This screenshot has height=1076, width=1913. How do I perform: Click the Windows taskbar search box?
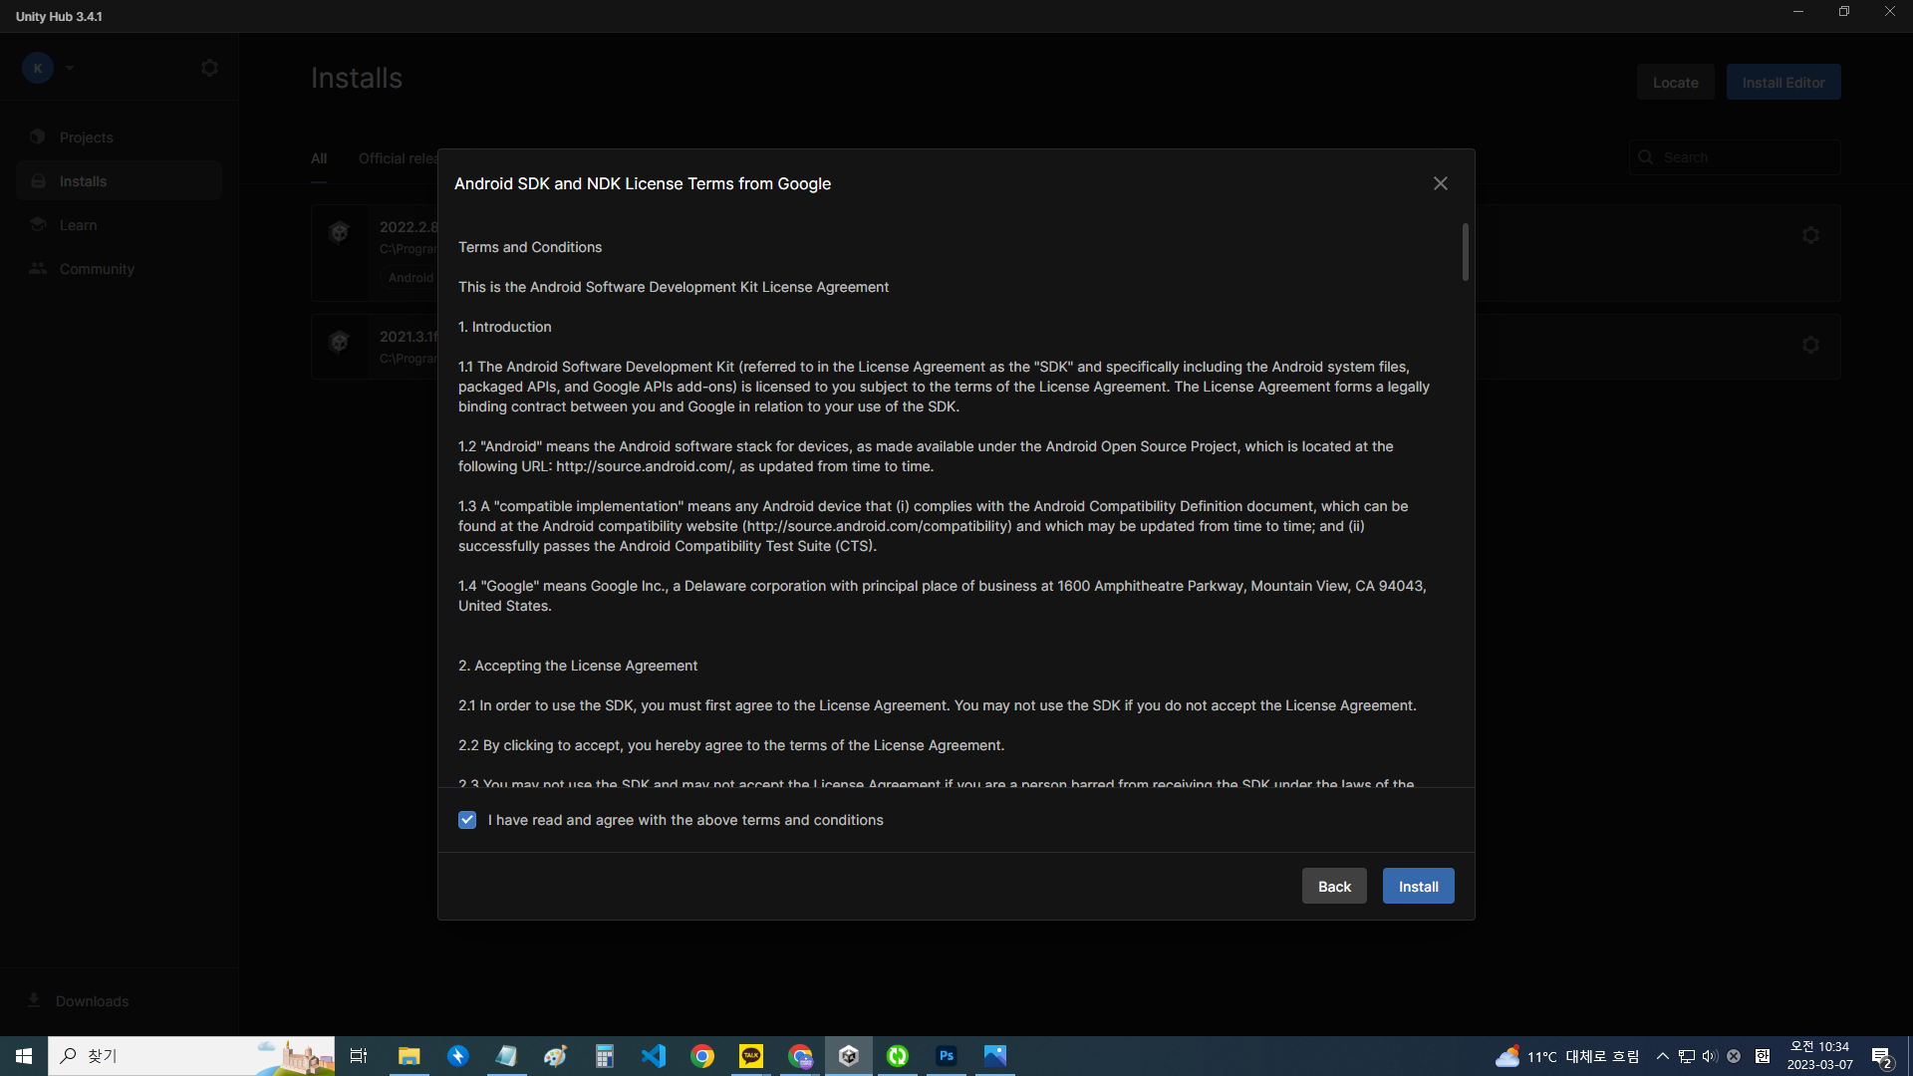(x=191, y=1056)
